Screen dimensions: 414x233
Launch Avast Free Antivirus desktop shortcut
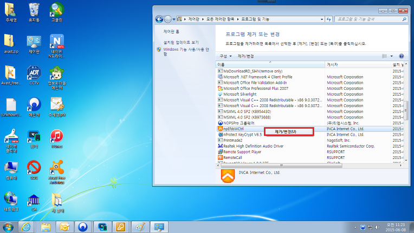point(57,172)
